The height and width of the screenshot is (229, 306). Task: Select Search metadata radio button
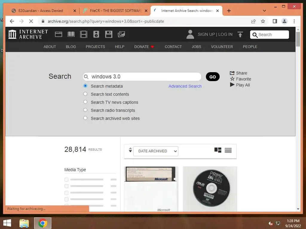tap(85, 86)
